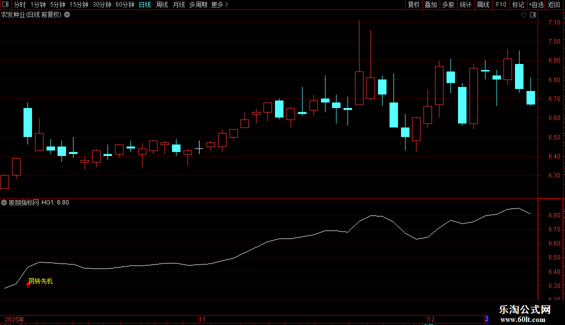This screenshot has height=325, width=565.
Task: Switch to 日线 daily chart
Action: click(145, 4)
